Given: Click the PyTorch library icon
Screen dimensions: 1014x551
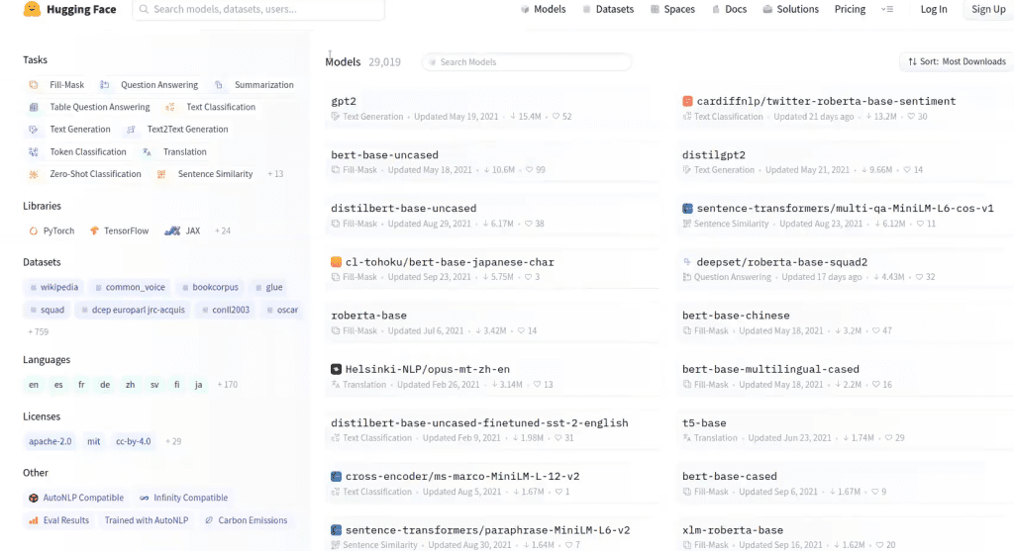Looking at the screenshot, I should coord(33,230).
